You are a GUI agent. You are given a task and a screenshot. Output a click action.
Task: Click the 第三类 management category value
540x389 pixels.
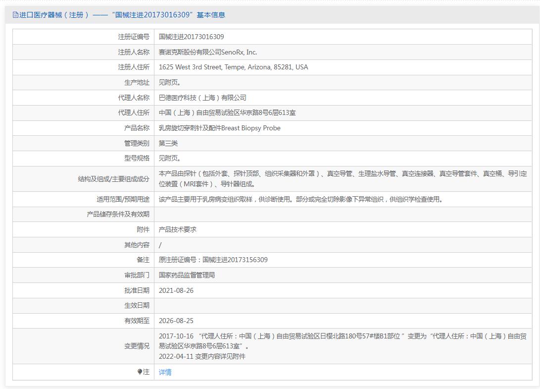(168, 143)
